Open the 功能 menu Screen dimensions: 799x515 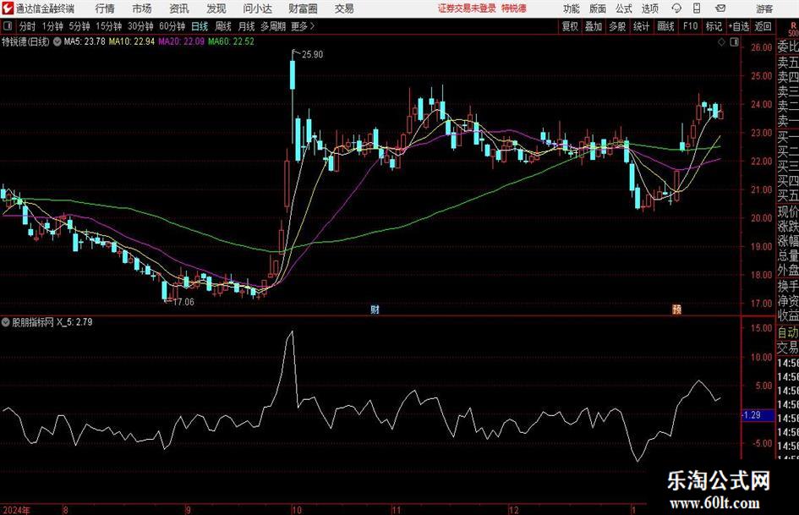click(572, 8)
